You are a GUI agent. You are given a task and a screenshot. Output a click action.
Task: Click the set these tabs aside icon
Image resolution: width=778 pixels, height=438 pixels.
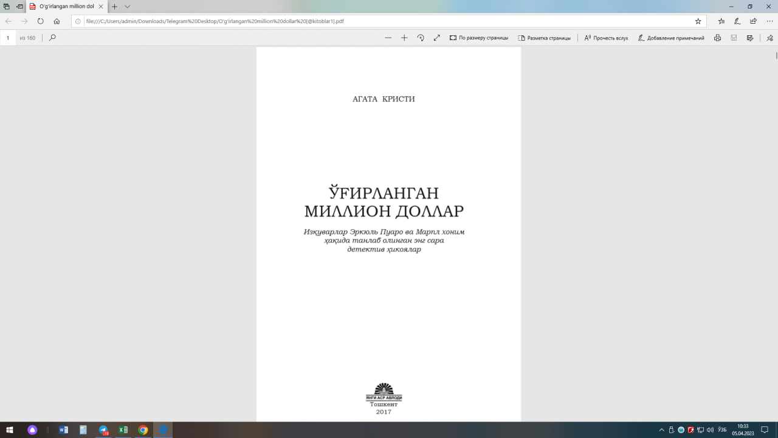(x=19, y=6)
